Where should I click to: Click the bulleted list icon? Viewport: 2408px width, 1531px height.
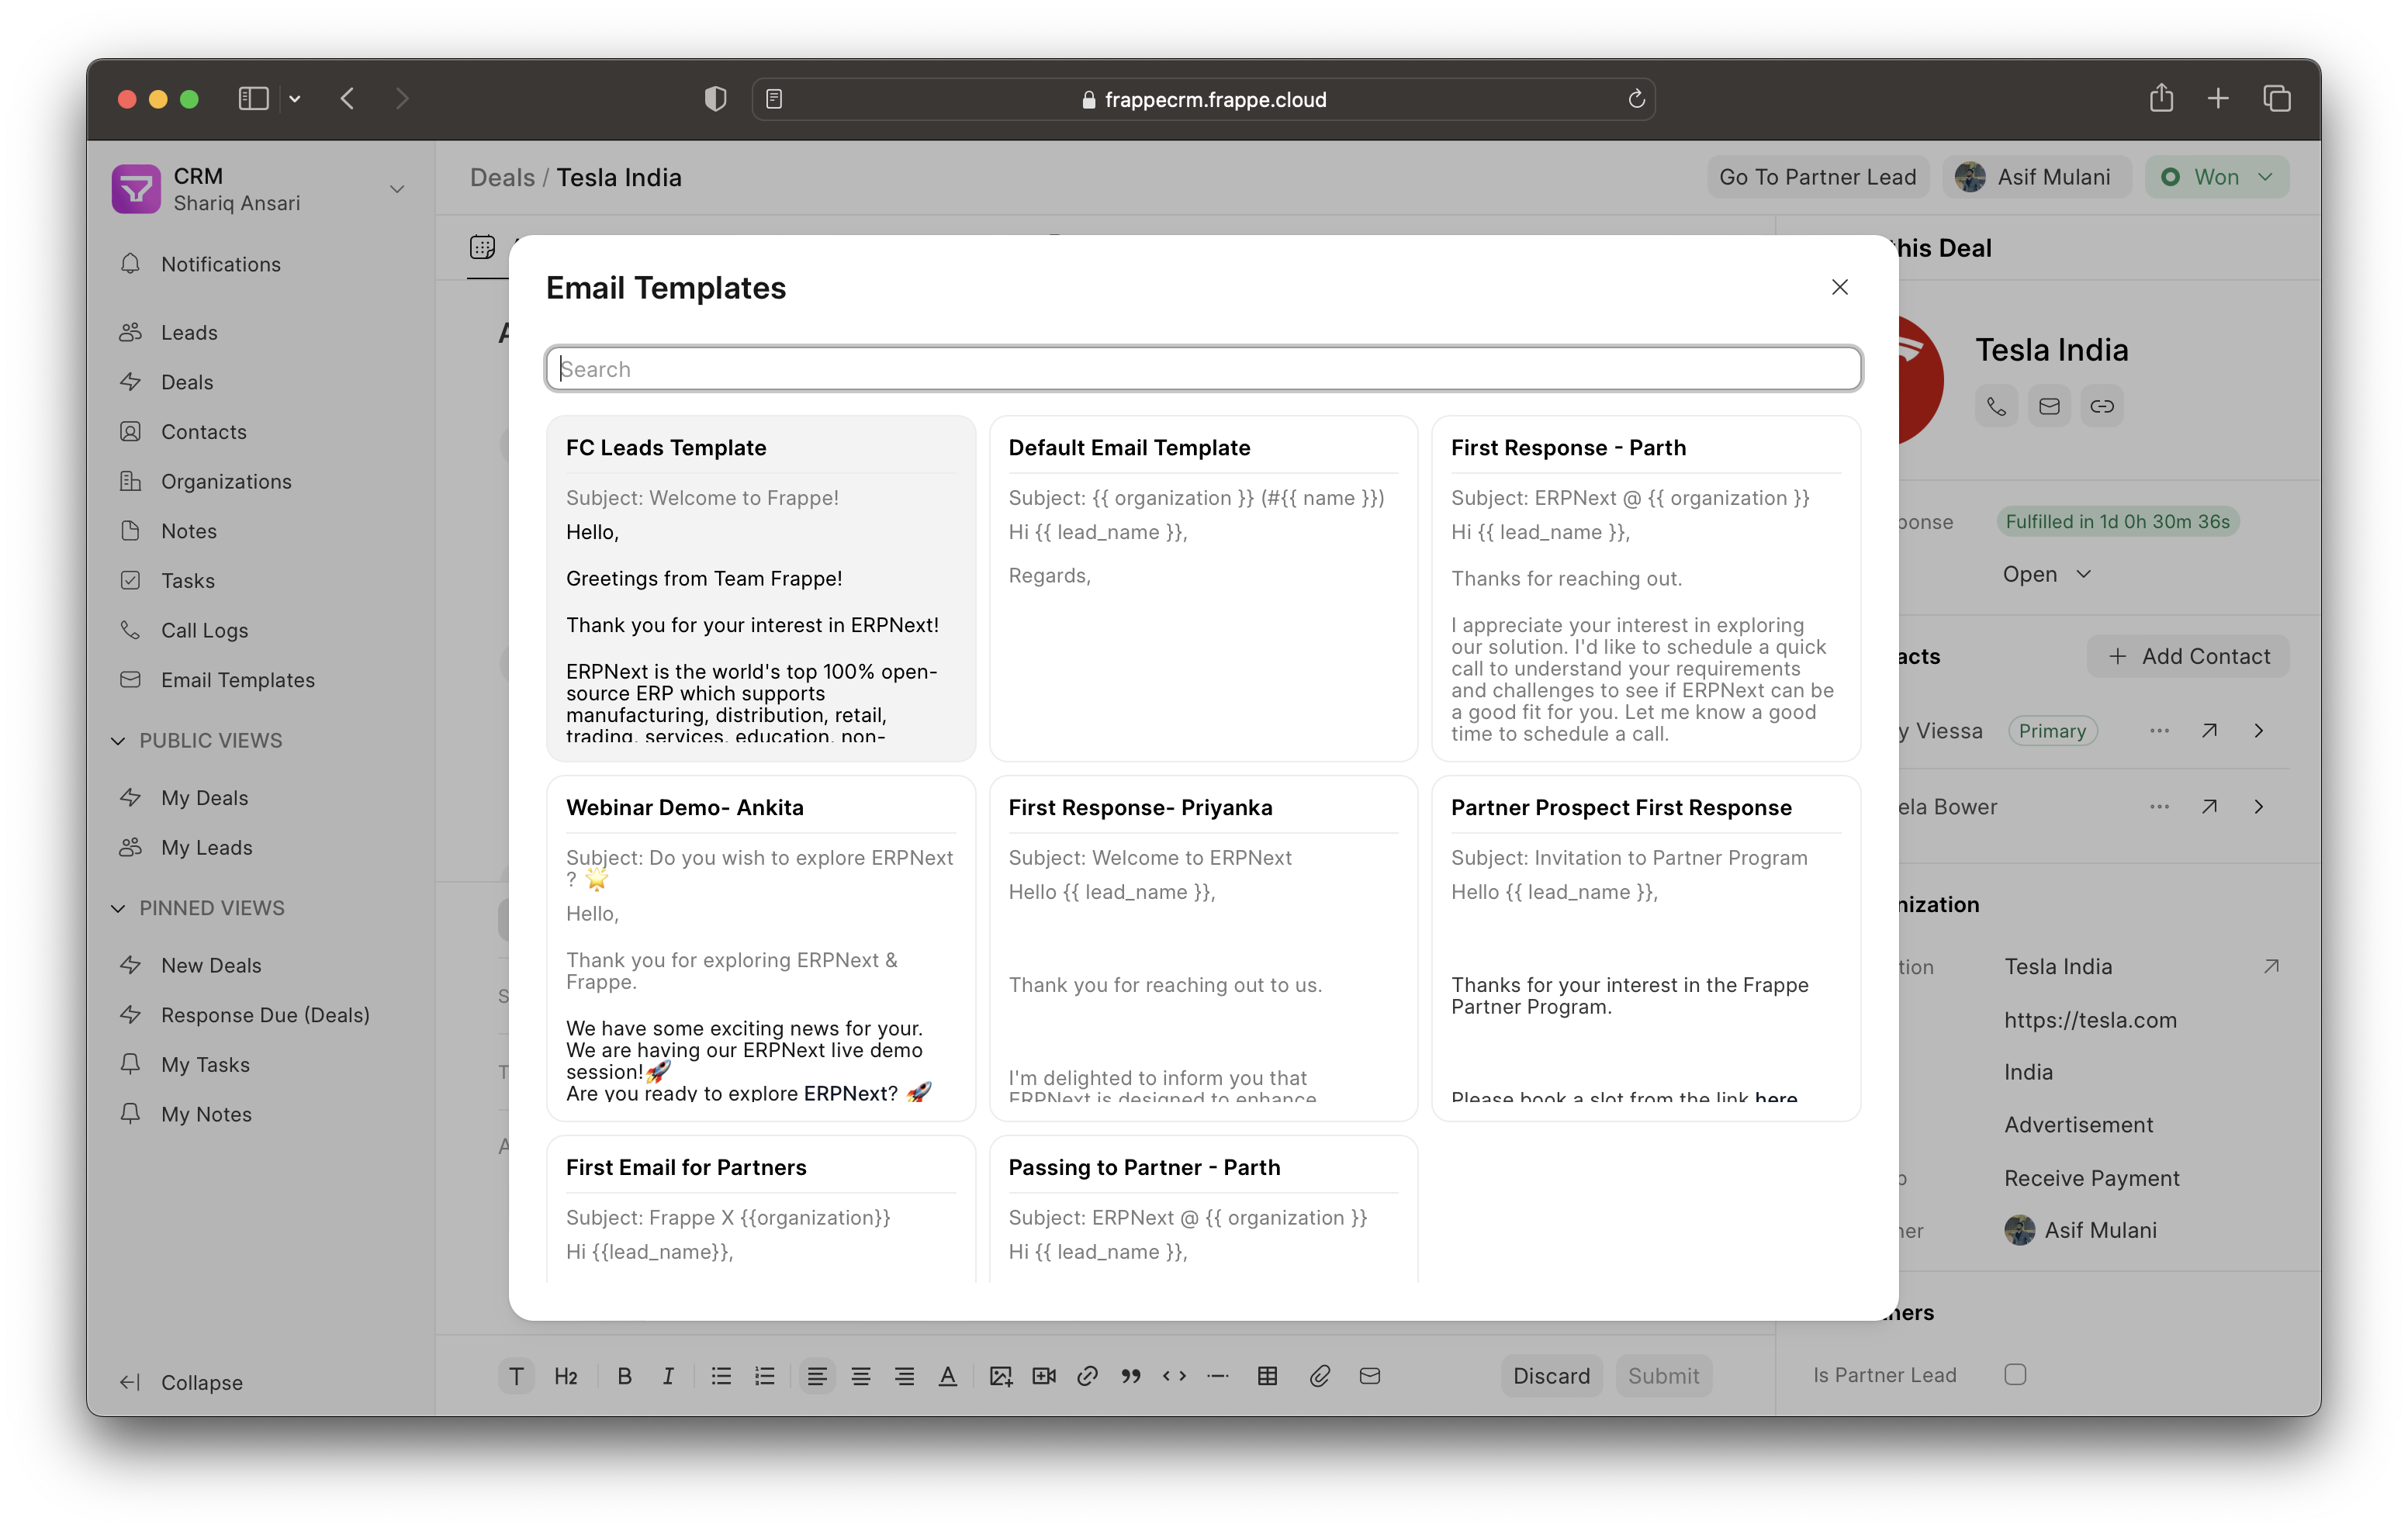720,1375
